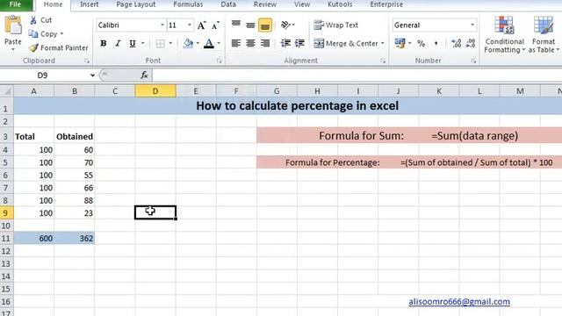Set middle vertical alignment
This screenshot has height=316, width=562.
(250, 25)
